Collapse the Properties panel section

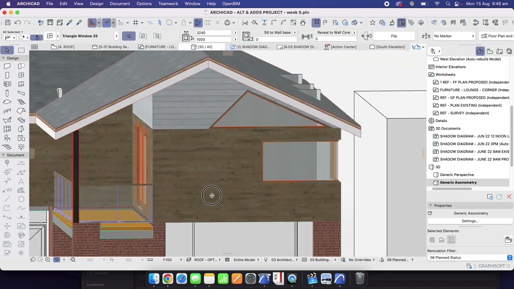tap(430, 206)
